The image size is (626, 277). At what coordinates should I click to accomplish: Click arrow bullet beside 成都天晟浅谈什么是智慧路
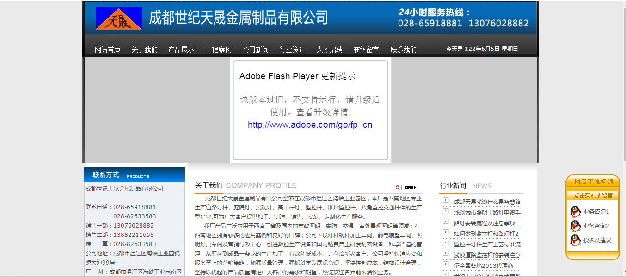tap(446, 200)
